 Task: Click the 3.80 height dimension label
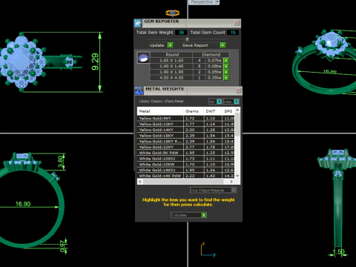pos(61,162)
